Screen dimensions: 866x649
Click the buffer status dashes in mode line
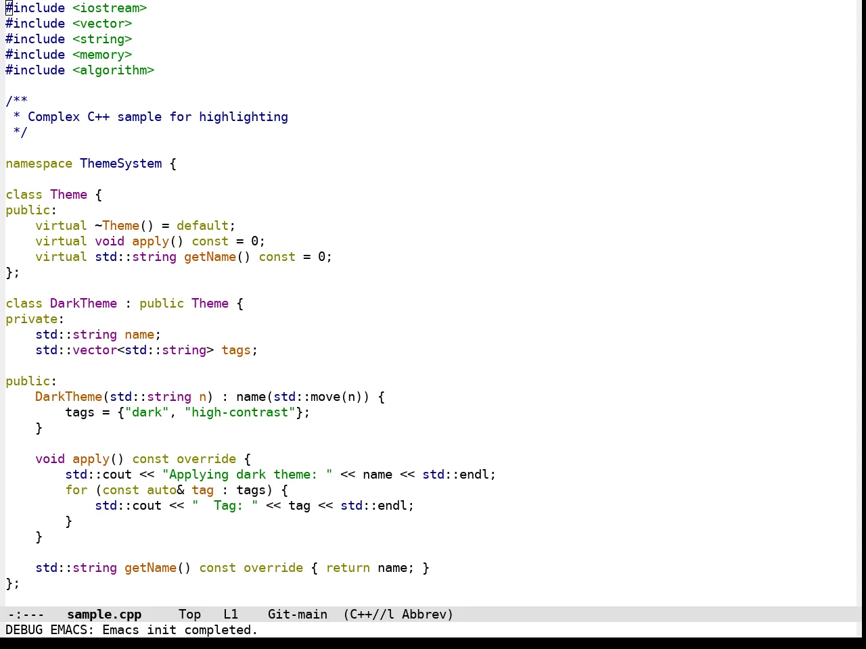pyautogui.click(x=26, y=615)
